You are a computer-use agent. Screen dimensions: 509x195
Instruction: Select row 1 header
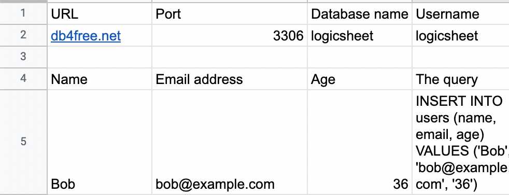pos(23,13)
